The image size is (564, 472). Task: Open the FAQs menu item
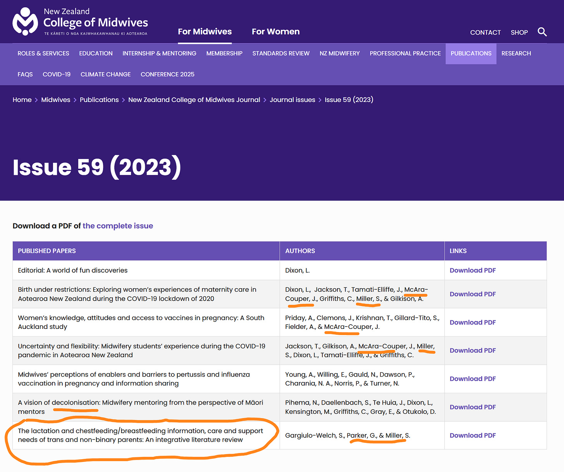[25, 74]
